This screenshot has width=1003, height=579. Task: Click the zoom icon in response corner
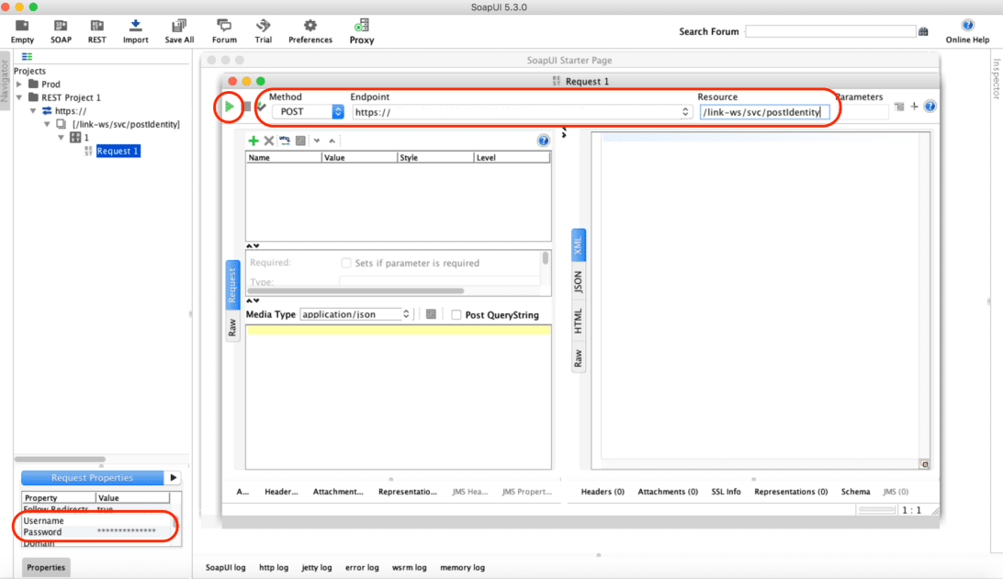point(925,464)
